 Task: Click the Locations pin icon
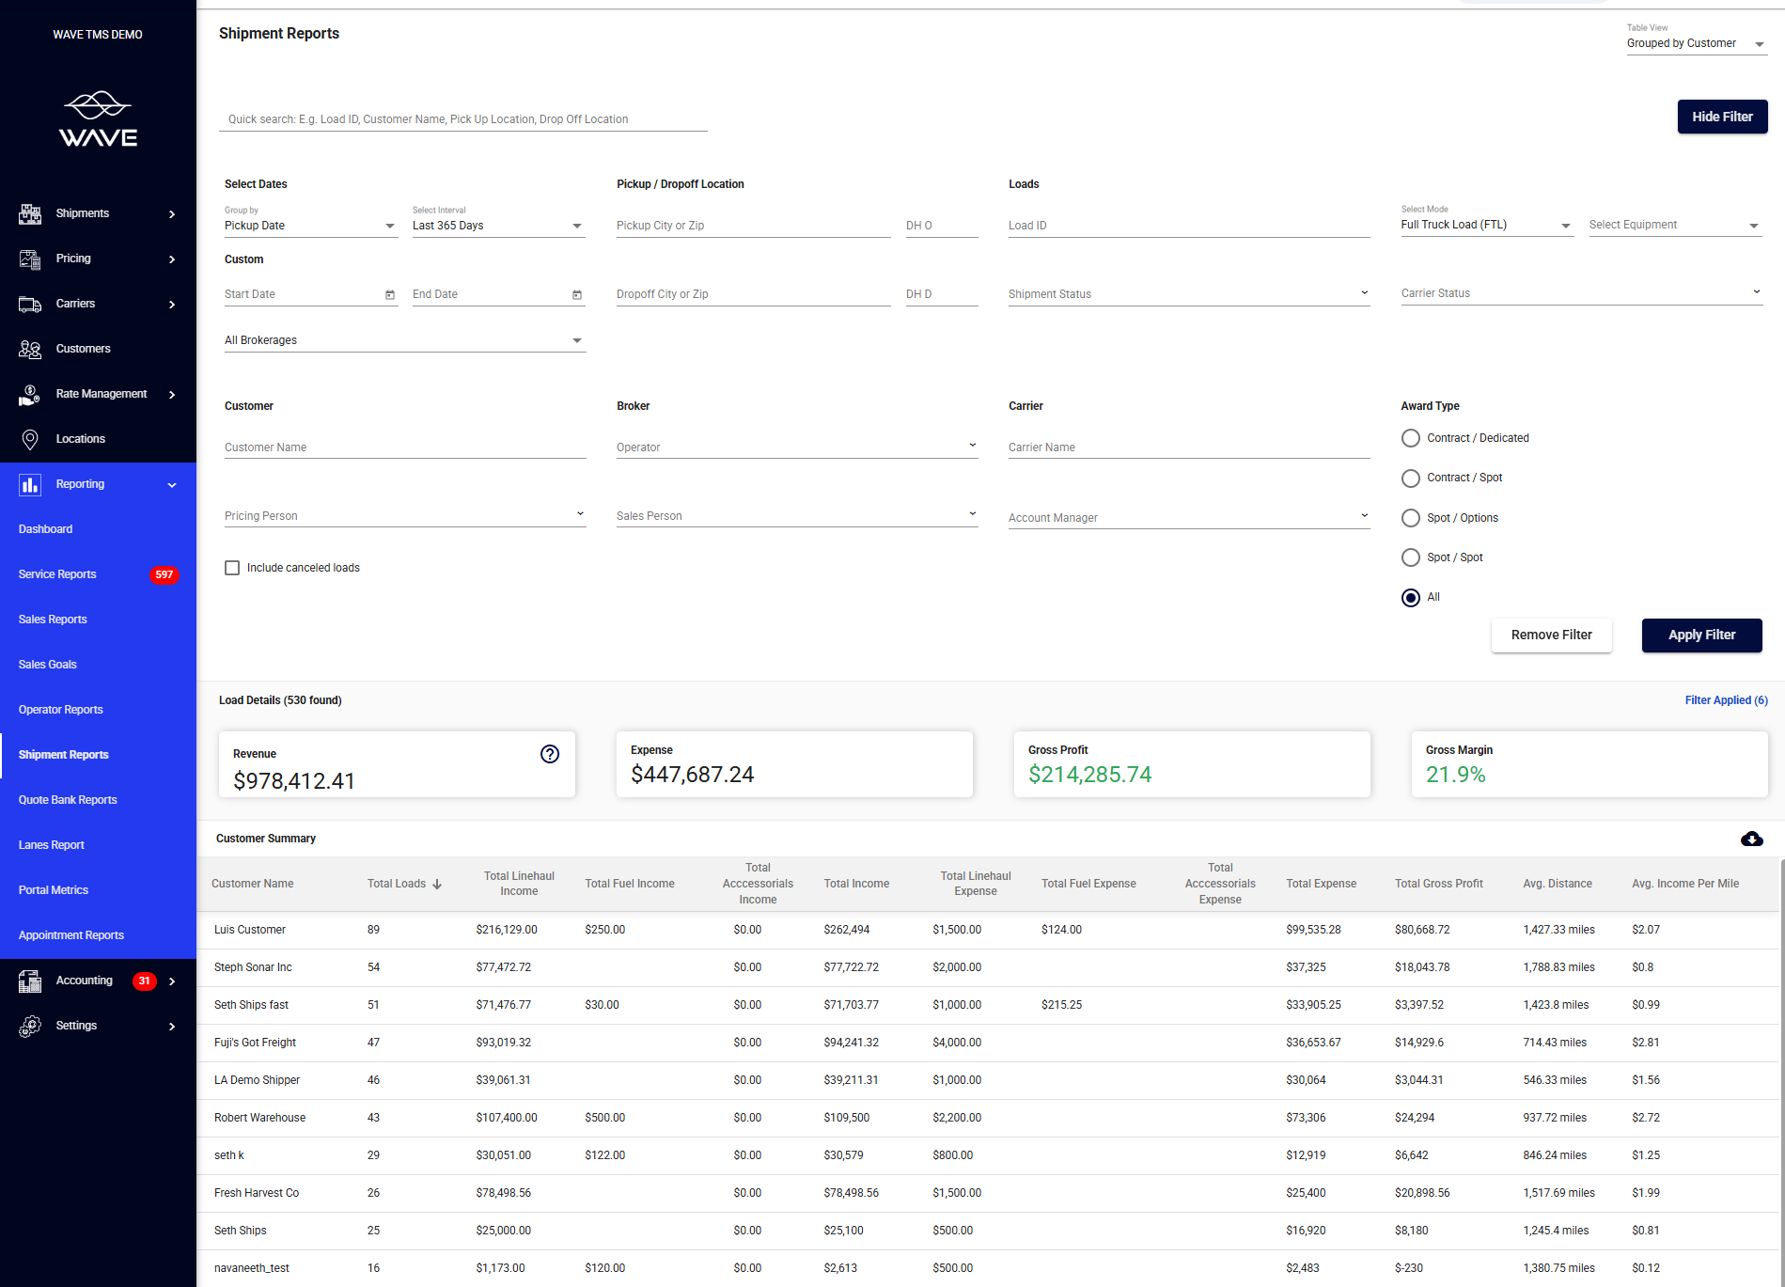(30, 440)
